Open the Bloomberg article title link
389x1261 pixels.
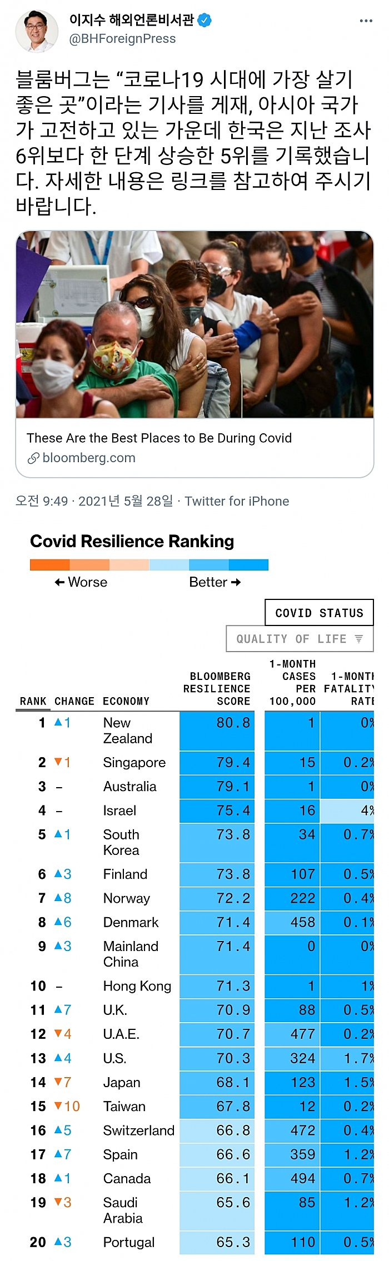pos(159,438)
